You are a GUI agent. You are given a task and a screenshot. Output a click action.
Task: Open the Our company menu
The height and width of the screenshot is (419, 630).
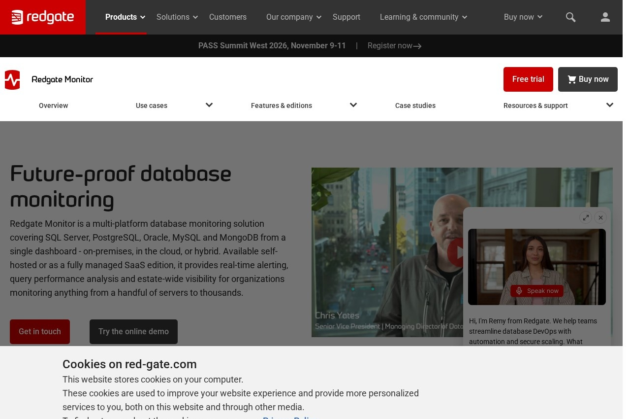pos(289,17)
